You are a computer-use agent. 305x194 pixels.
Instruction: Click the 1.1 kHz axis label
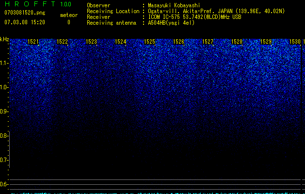coord(4,63)
